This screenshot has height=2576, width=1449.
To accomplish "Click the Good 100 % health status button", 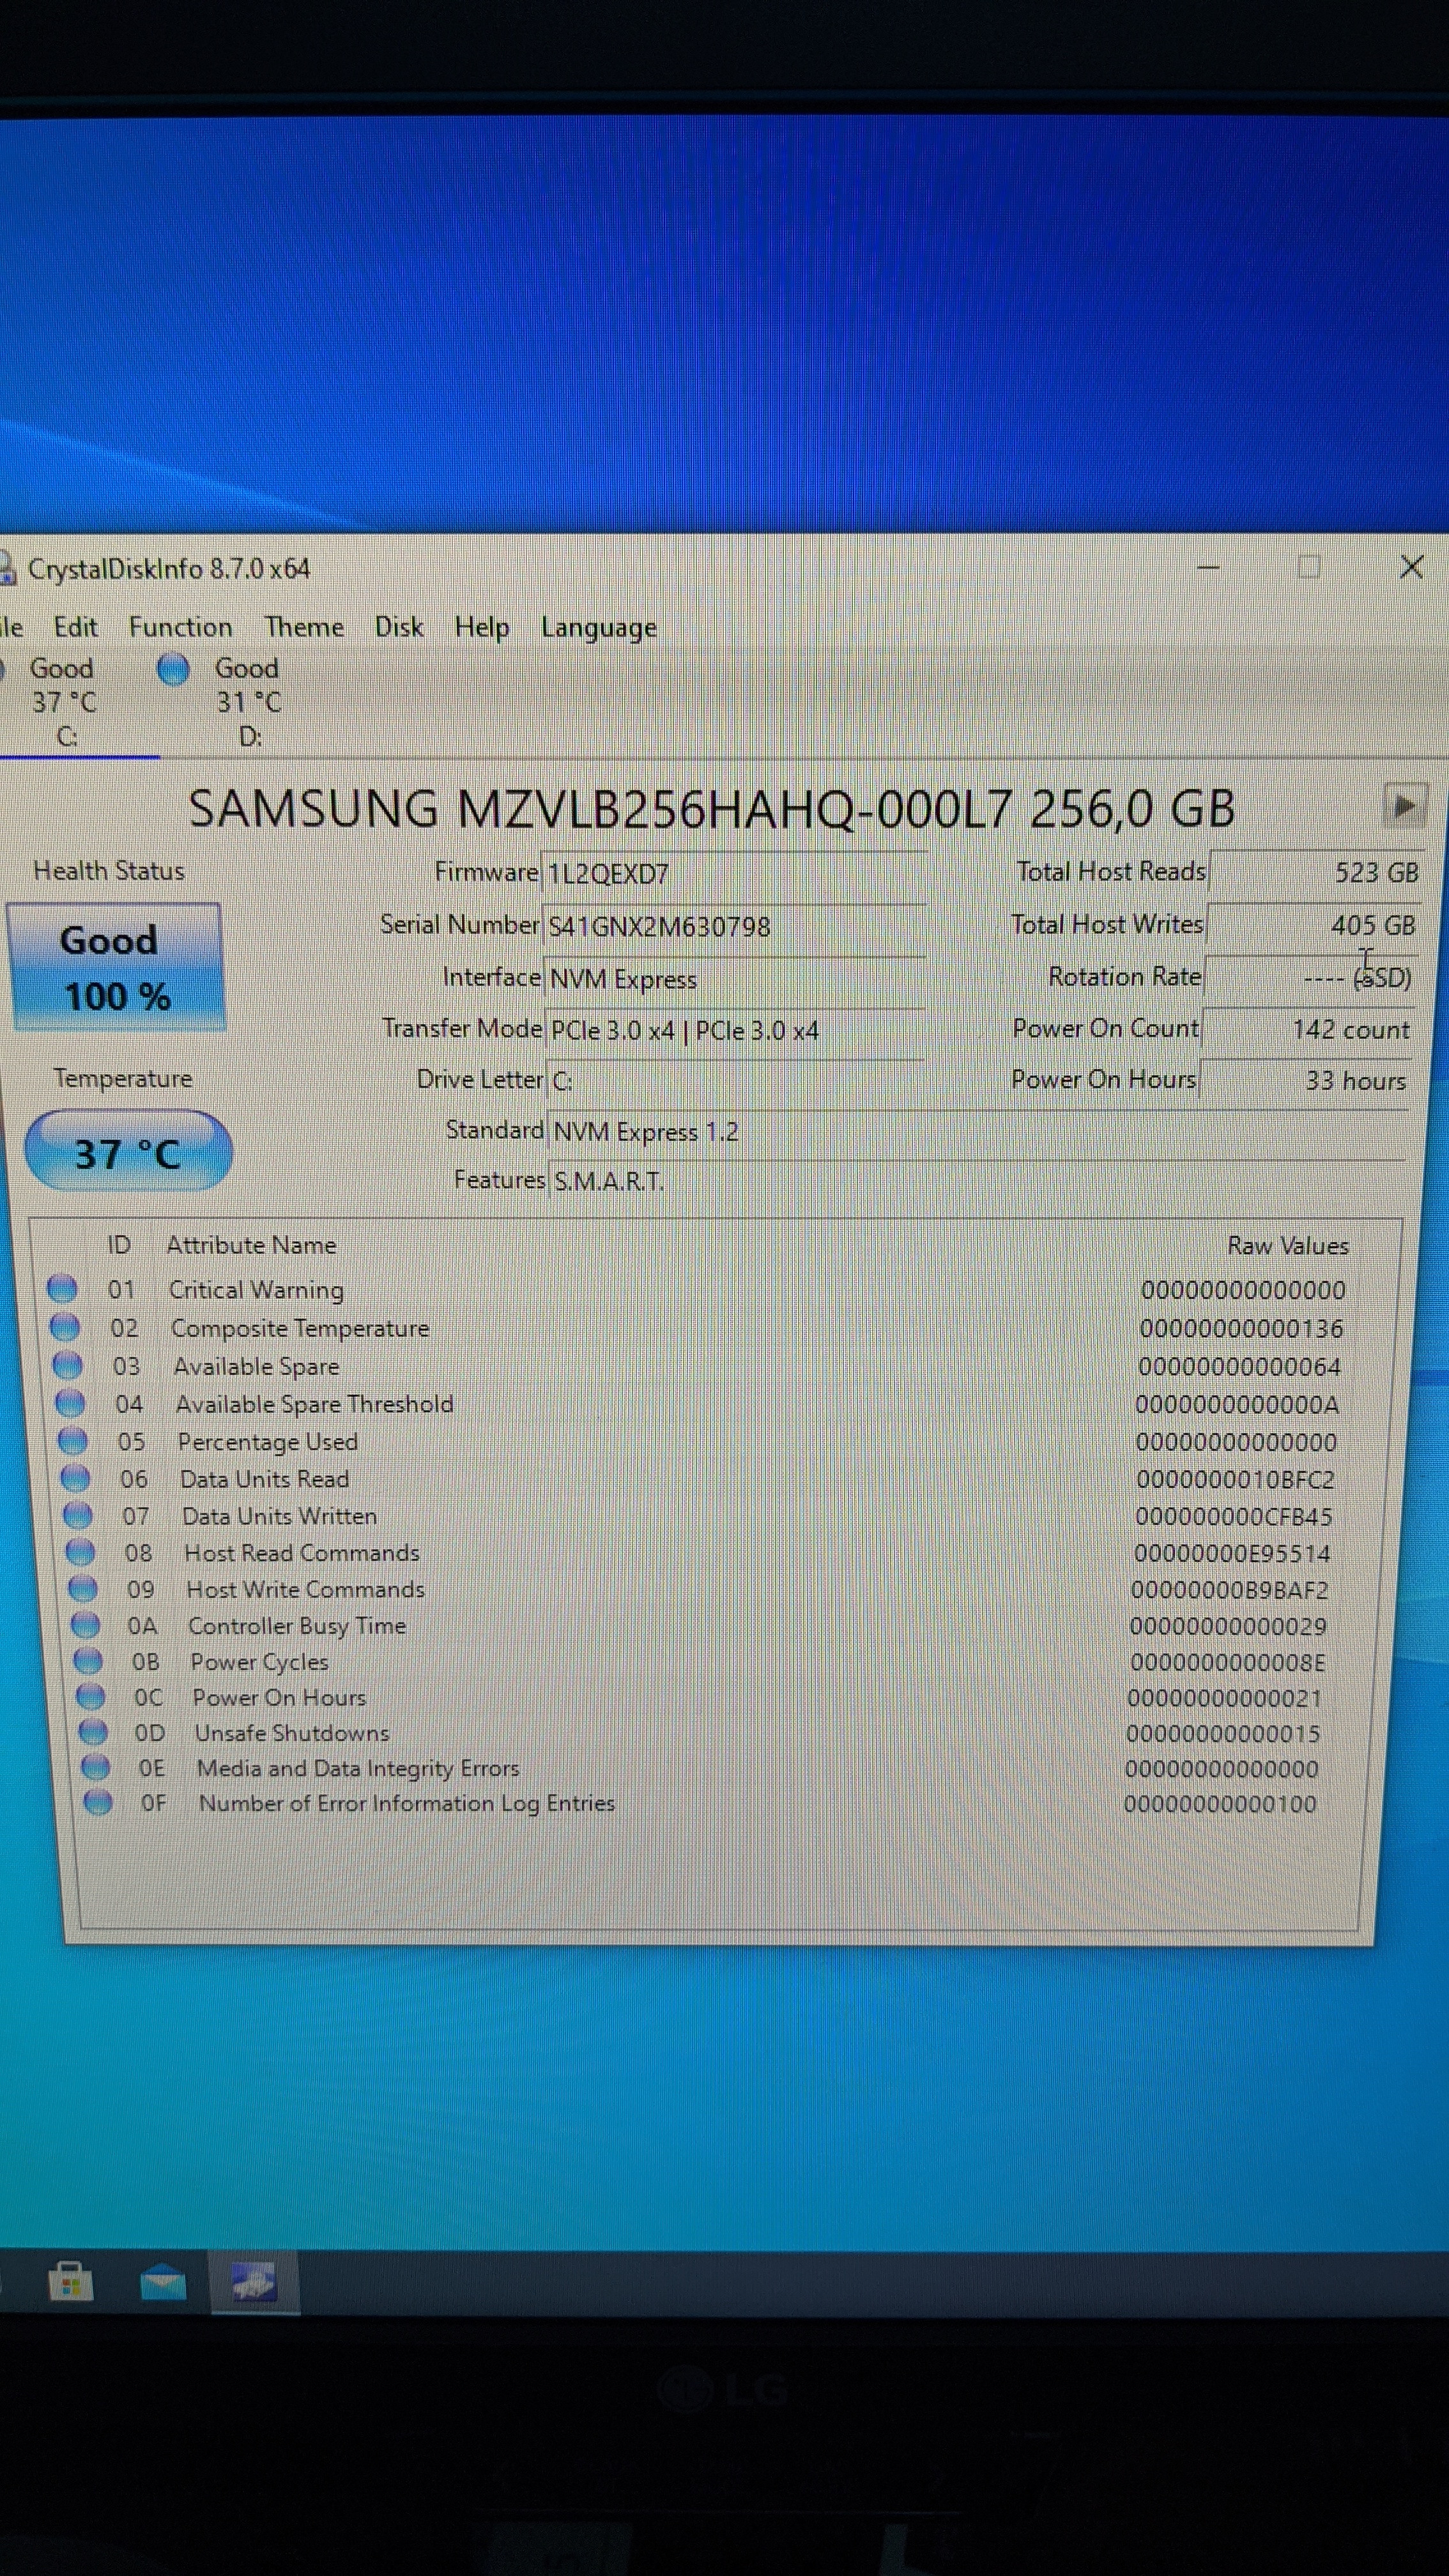I will tap(116, 967).
